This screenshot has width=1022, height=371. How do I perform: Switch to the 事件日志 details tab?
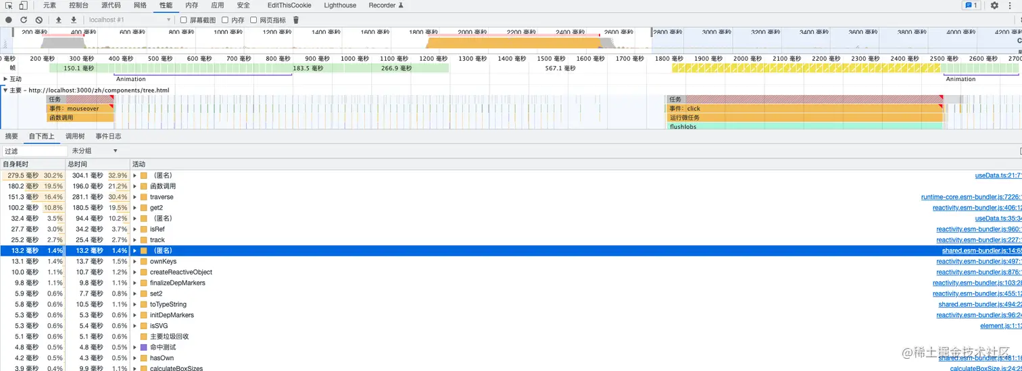pyautogui.click(x=108, y=136)
